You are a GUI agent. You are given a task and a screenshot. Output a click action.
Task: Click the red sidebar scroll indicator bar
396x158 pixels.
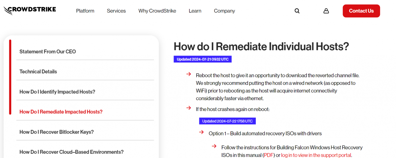pos(10,77)
